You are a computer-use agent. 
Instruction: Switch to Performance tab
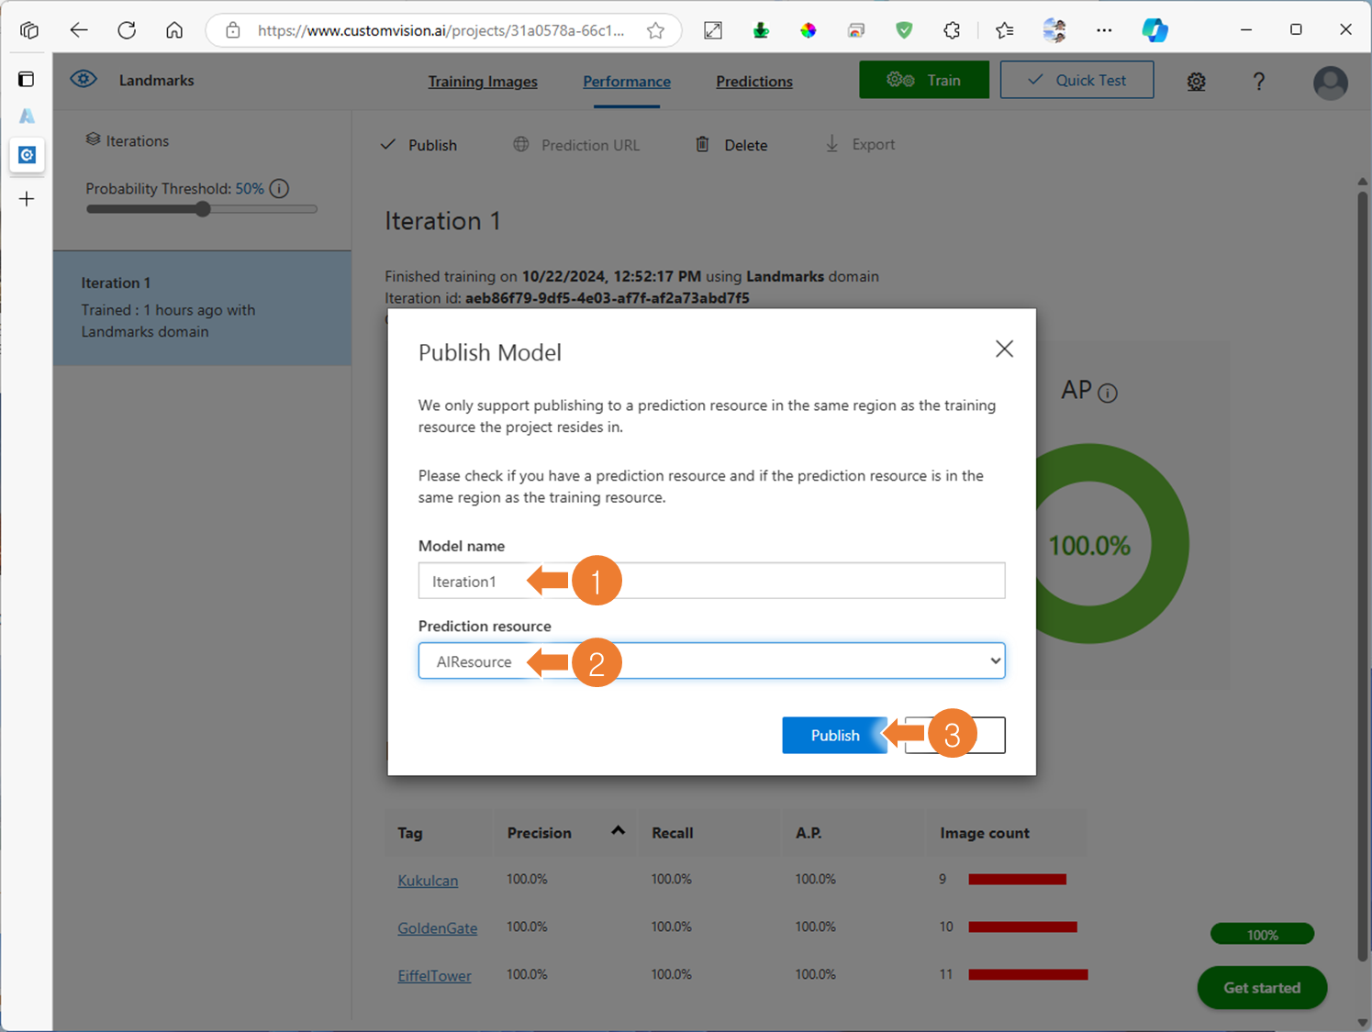627,82
